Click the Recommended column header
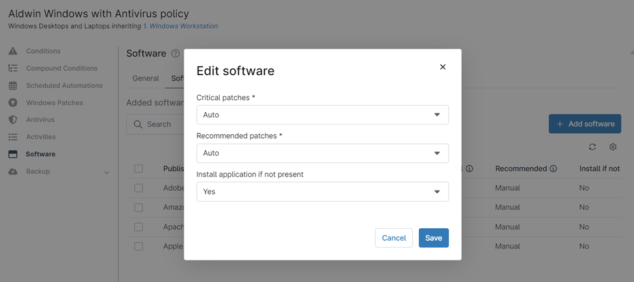 [521, 169]
